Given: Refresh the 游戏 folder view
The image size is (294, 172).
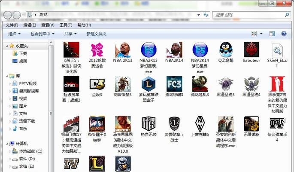Looking at the screenshot, I should point(206,15).
